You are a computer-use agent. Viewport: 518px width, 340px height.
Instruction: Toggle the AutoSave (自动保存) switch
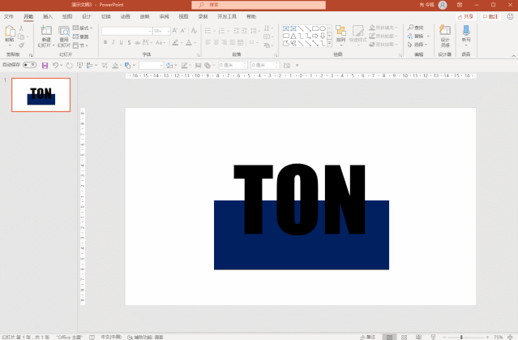click(x=29, y=65)
